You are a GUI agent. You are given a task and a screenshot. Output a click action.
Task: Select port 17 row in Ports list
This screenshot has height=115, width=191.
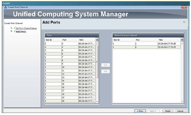70,91
